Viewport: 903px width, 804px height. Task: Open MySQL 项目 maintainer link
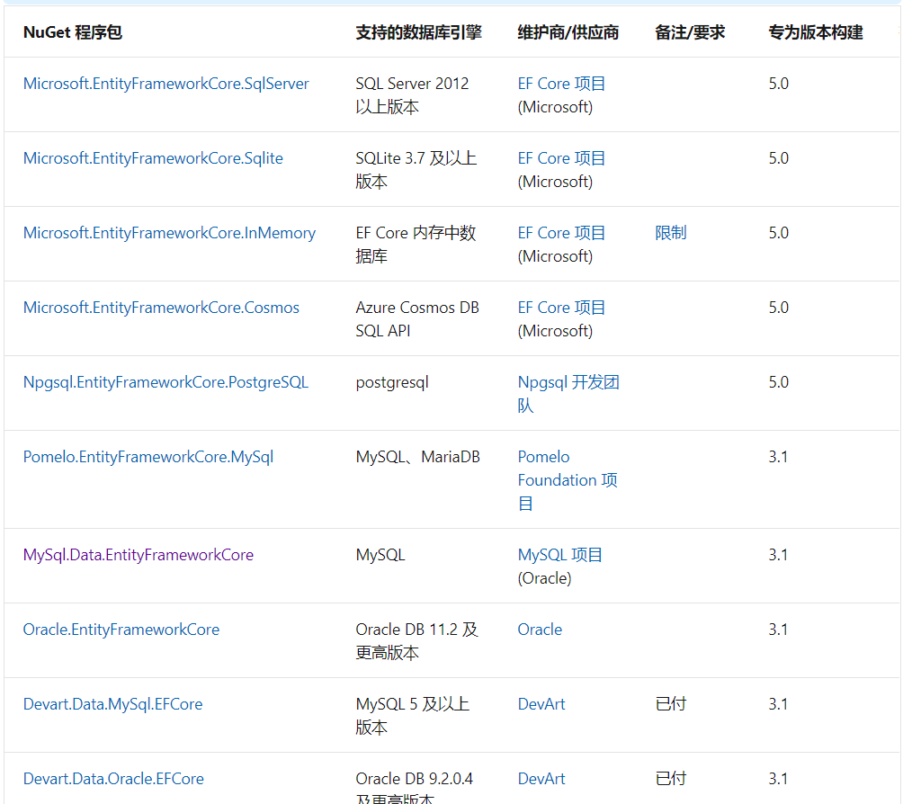(x=559, y=555)
